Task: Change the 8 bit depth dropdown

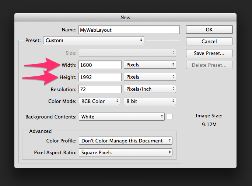Action: [x=150, y=101]
